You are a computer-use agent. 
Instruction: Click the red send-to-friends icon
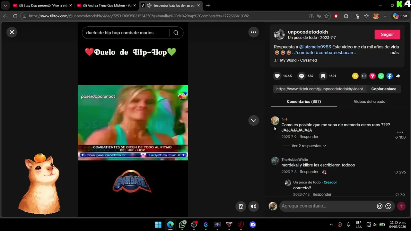(x=372, y=76)
